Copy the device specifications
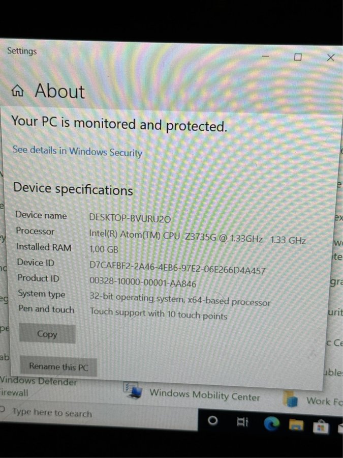Image resolution: width=343 pixels, height=458 pixels. tap(47, 333)
